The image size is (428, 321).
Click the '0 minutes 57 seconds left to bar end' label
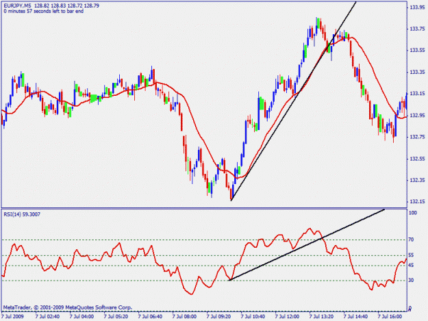[x=44, y=11]
